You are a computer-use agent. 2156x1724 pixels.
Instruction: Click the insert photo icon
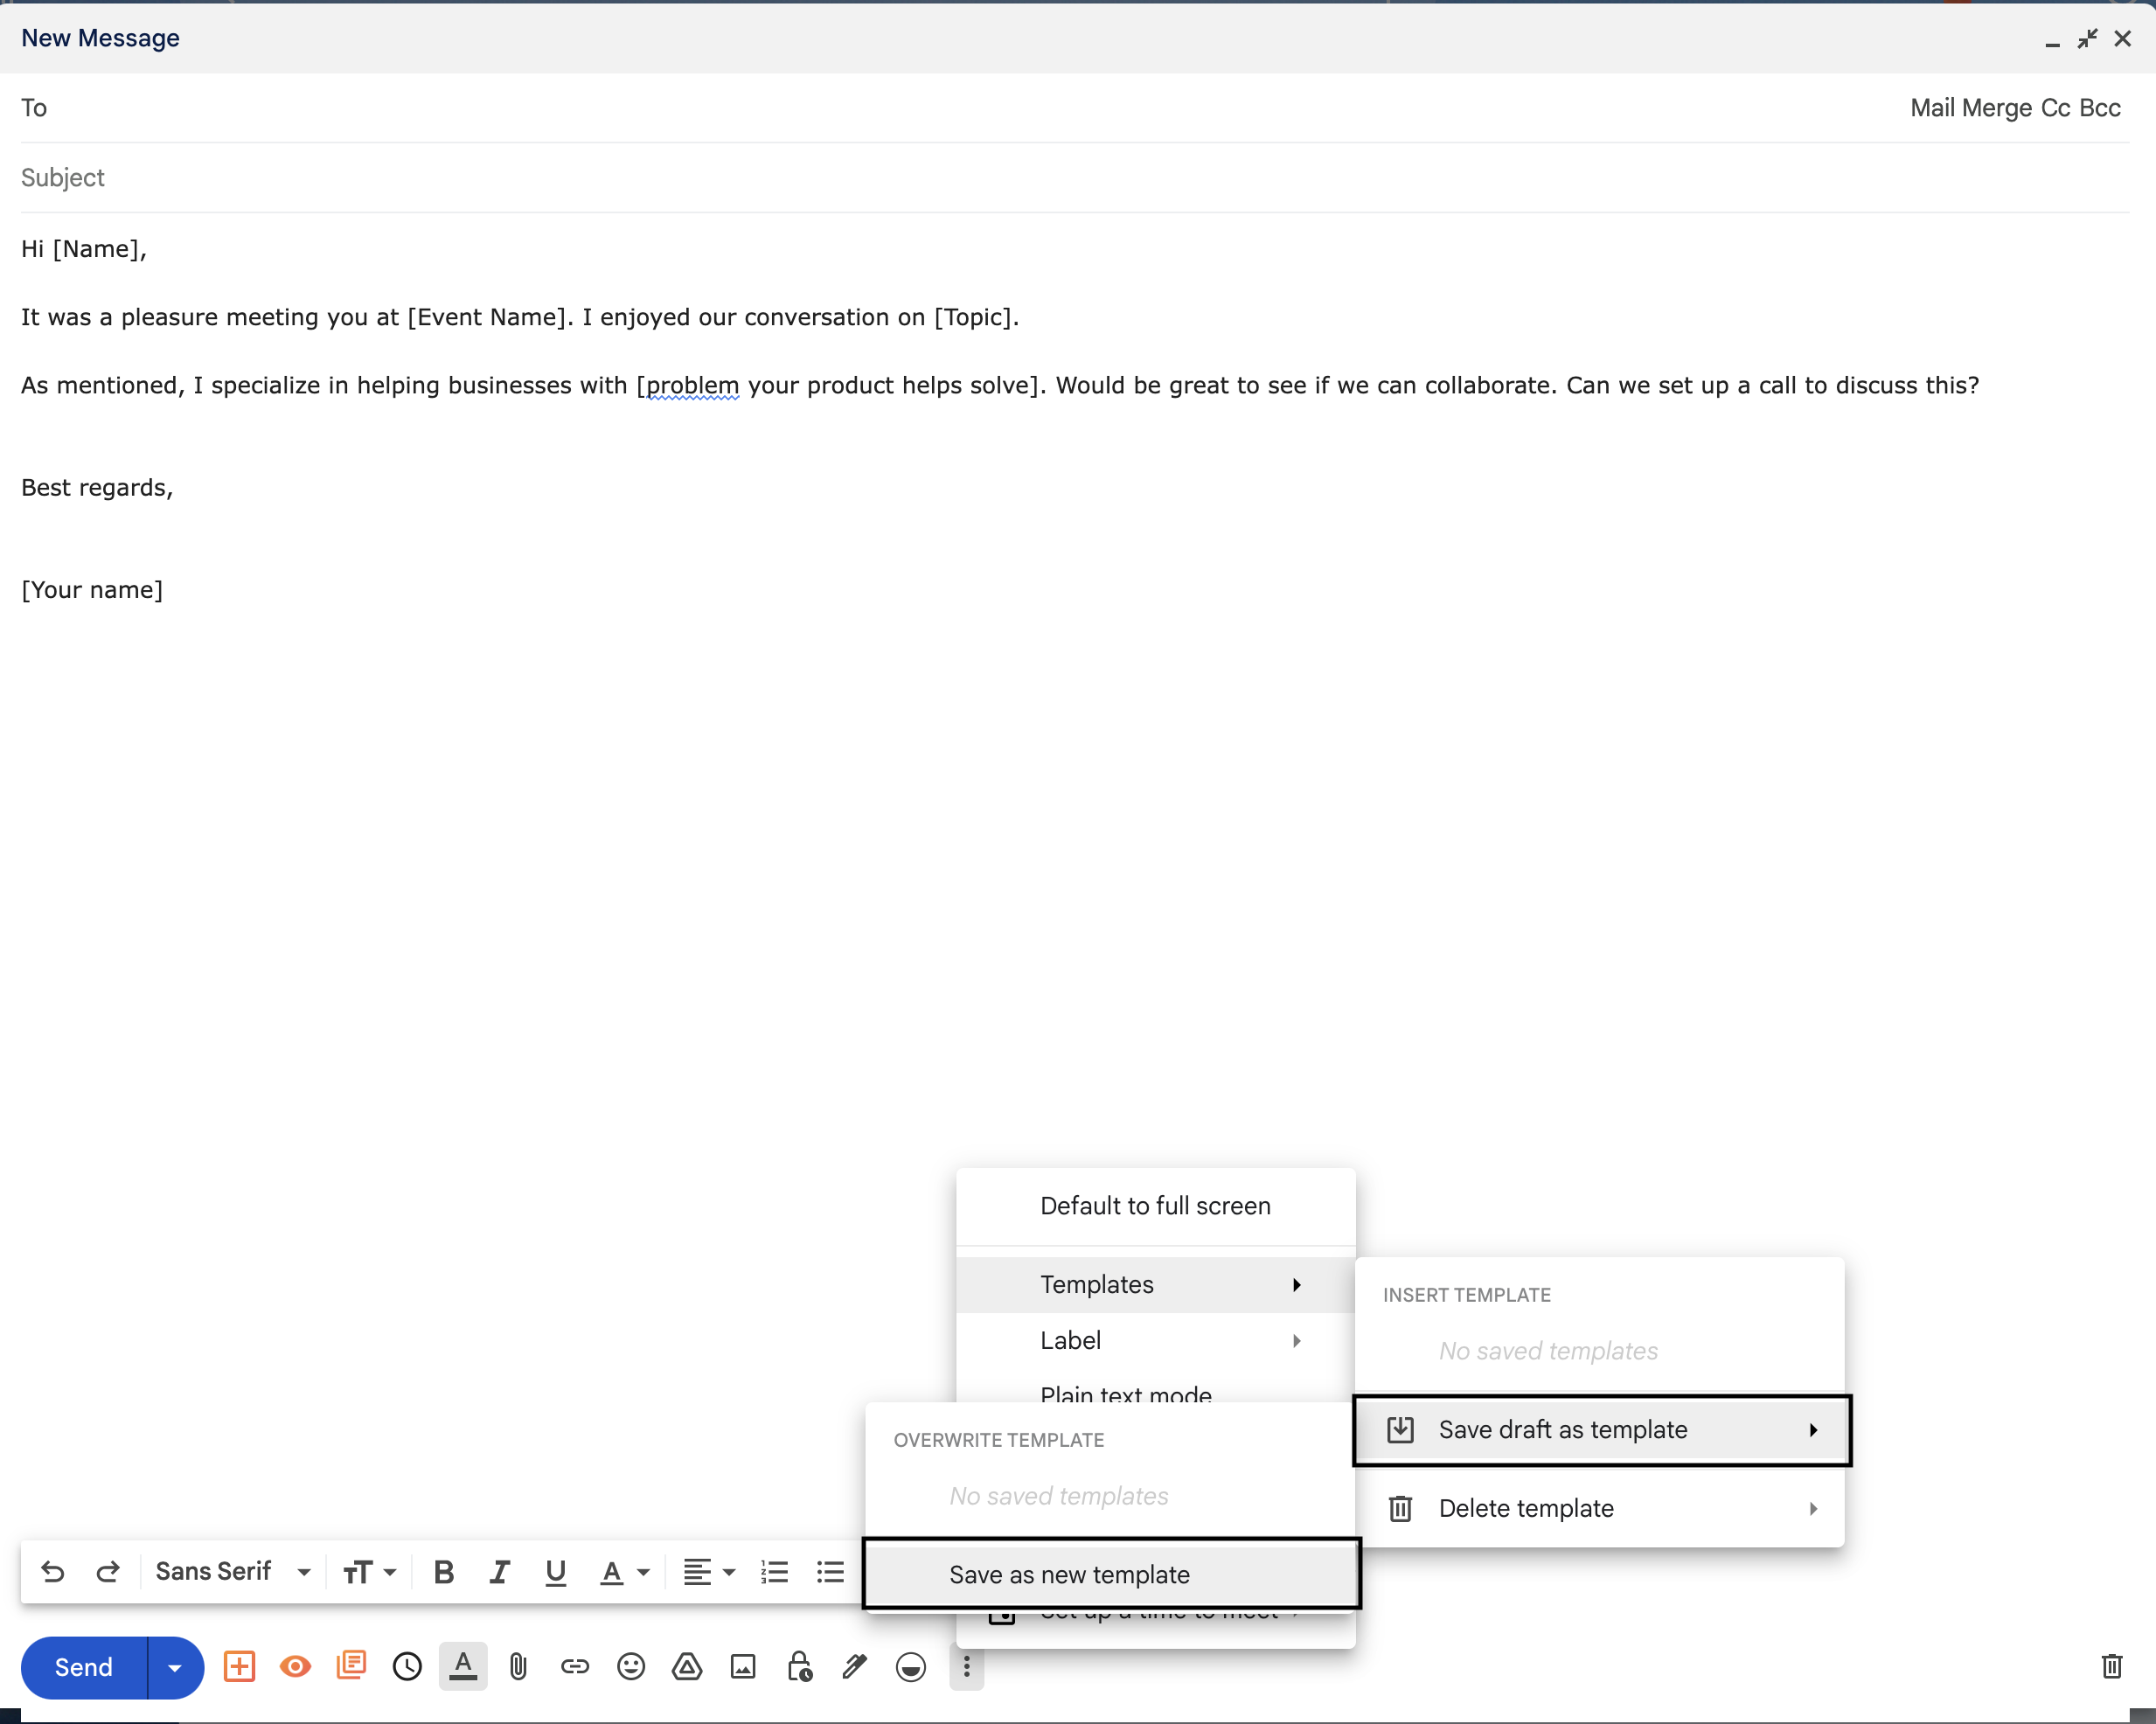click(742, 1666)
